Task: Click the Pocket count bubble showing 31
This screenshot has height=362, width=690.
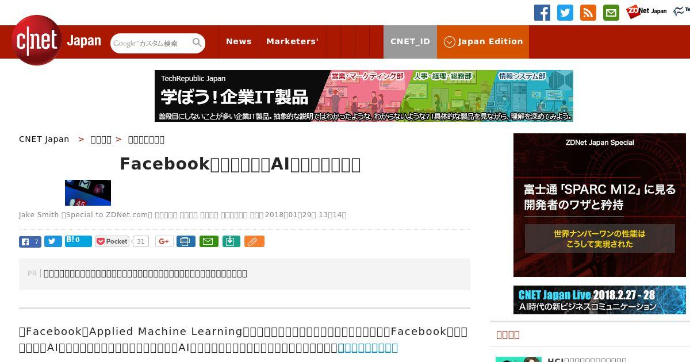Action: [141, 242]
